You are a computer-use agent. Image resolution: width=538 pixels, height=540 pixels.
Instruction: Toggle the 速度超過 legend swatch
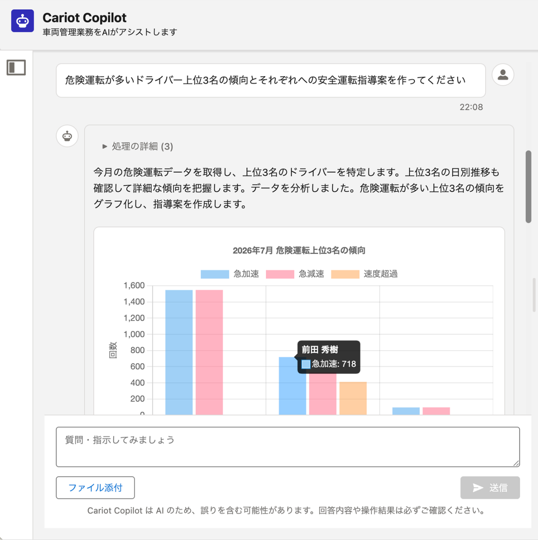[x=345, y=274]
